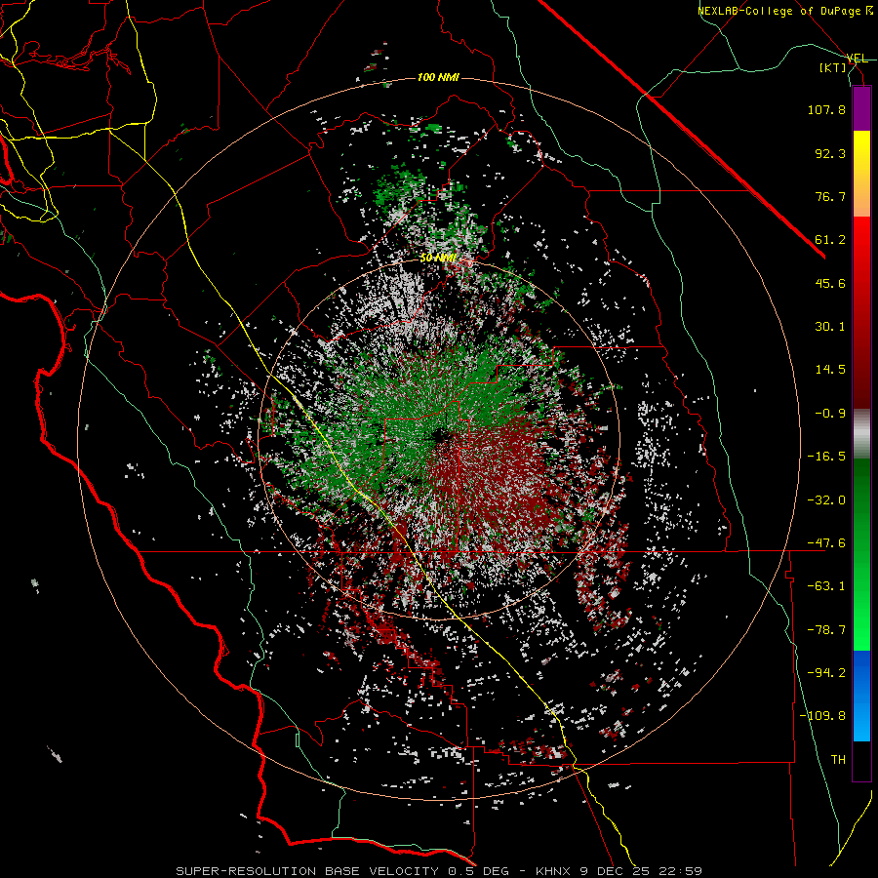Click the -47.6 velocity scale value
Screen dimensions: 878x878
click(826, 543)
